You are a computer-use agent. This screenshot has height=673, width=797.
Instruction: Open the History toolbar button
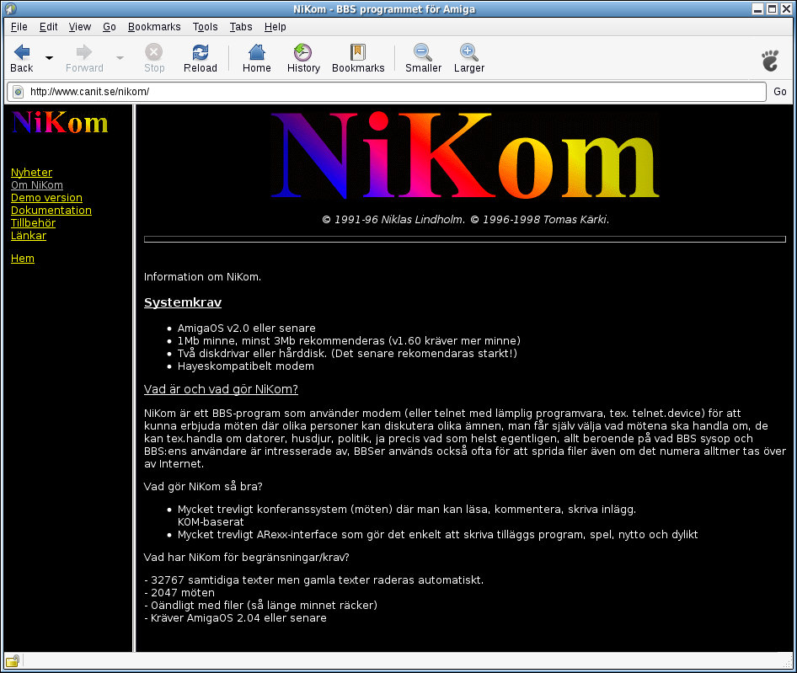303,58
